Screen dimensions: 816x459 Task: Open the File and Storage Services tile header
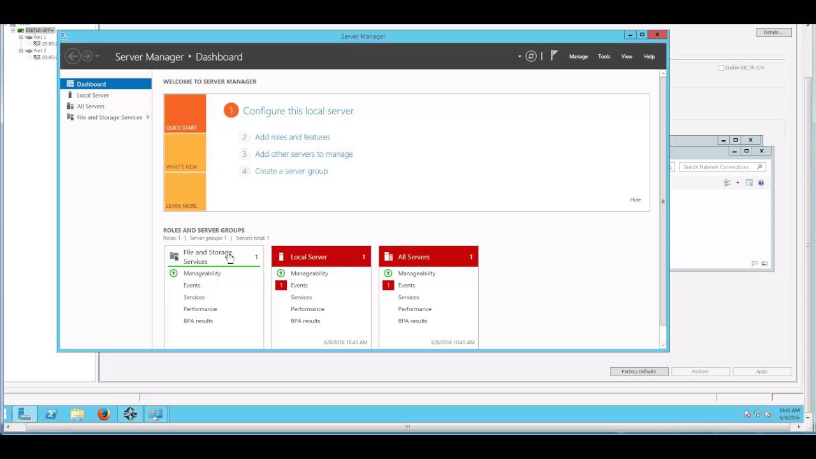(214, 257)
